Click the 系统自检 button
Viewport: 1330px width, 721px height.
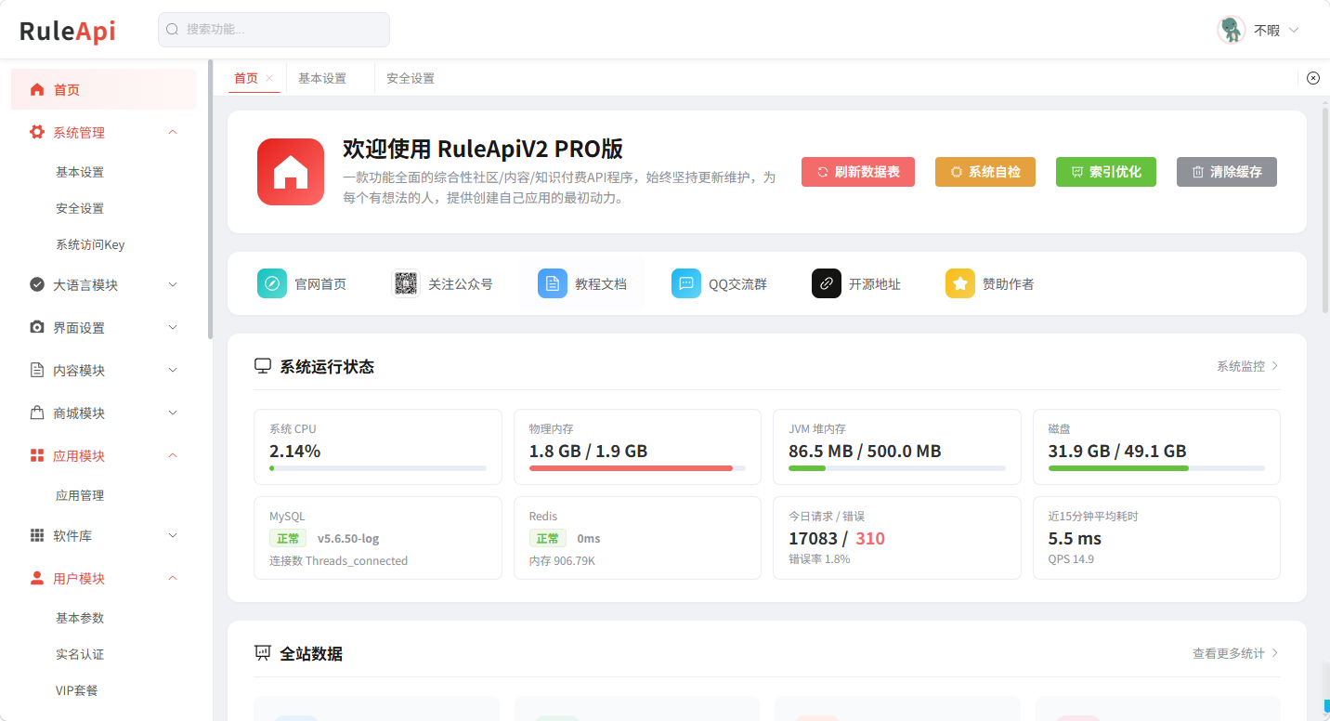[x=985, y=172]
